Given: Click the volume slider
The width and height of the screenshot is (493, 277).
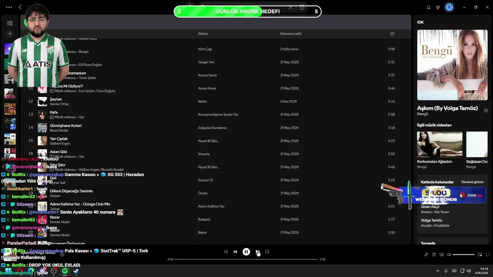Looking at the screenshot, I should tap(463, 255).
